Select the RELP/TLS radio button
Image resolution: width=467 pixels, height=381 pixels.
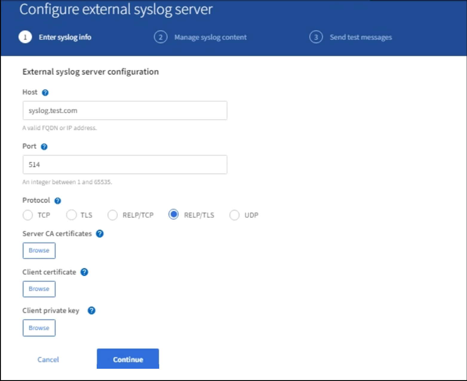pyautogui.click(x=173, y=215)
